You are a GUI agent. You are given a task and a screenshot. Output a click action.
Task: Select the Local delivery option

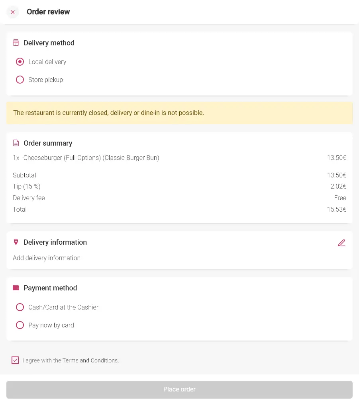pyautogui.click(x=20, y=62)
